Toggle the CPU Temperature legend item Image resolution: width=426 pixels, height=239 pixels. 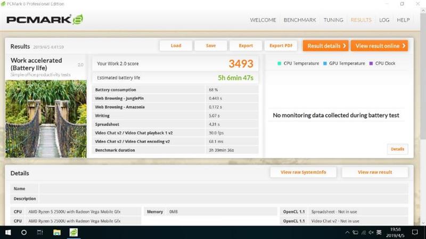[x=298, y=63]
